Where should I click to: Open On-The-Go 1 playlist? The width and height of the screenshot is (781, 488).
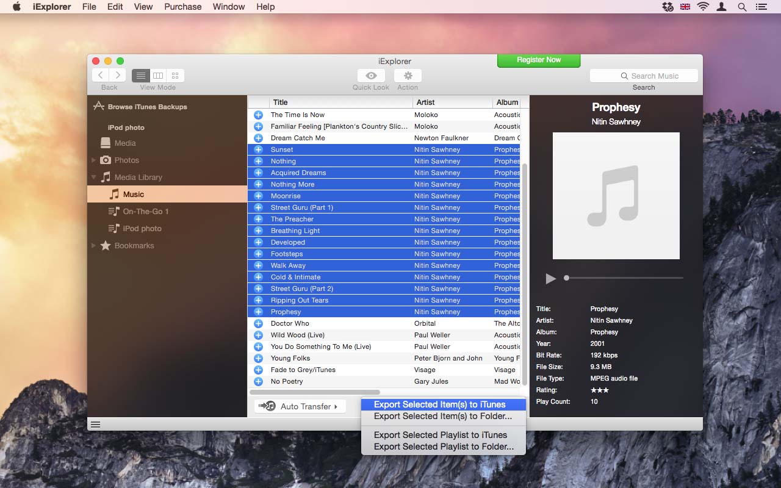pos(145,211)
